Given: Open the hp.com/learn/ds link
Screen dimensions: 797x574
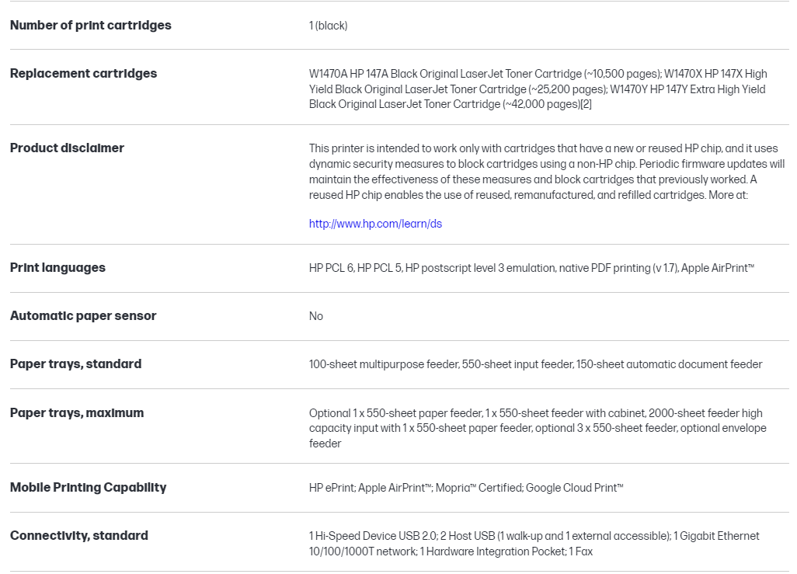Looking at the screenshot, I should 375,224.
